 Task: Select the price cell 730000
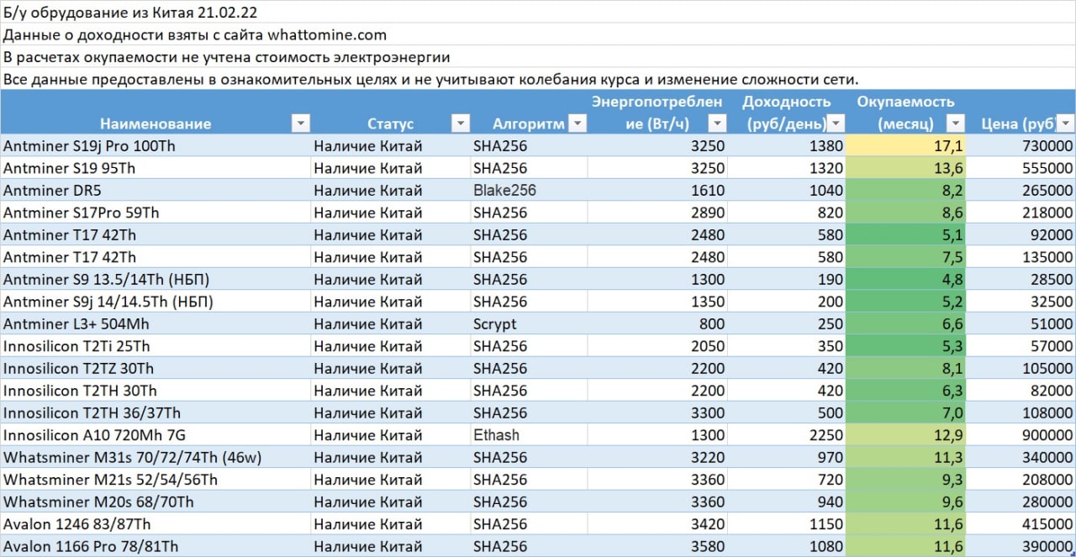pyautogui.click(x=1021, y=145)
